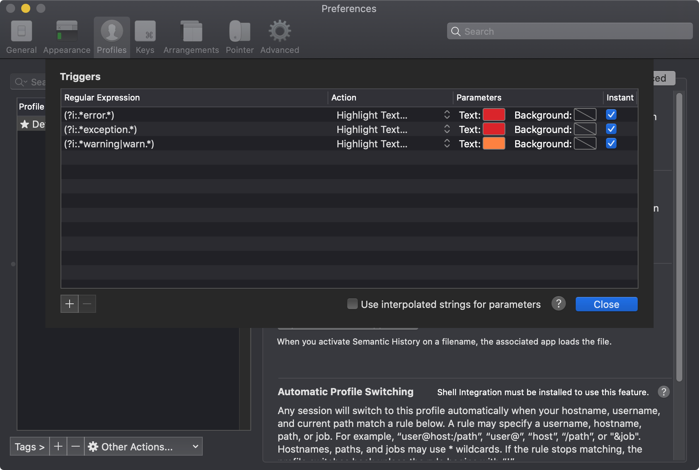Toggle Instant for the warning trigger
The height and width of the screenshot is (470, 699).
tap(611, 143)
